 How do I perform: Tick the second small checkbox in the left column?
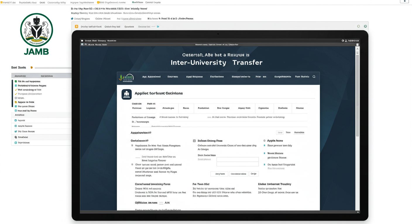pyautogui.click(x=132, y=164)
